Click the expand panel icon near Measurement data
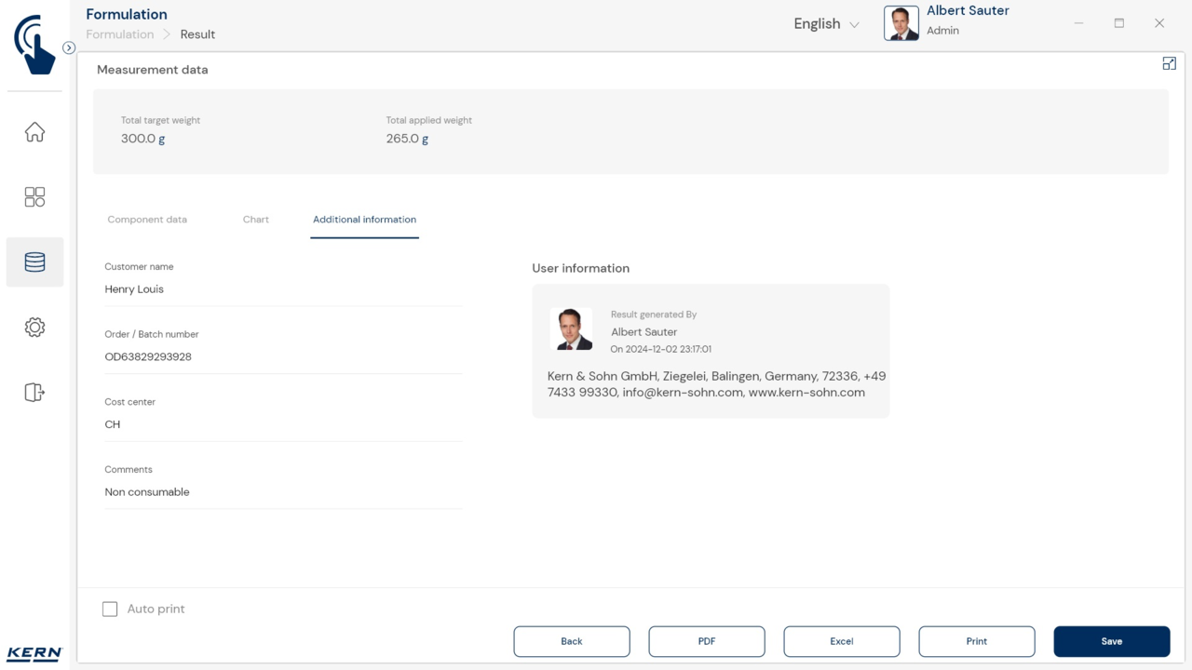The height and width of the screenshot is (670, 1192). (x=1169, y=63)
